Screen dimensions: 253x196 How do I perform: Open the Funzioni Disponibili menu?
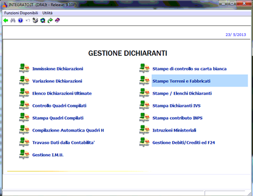click(x=21, y=13)
